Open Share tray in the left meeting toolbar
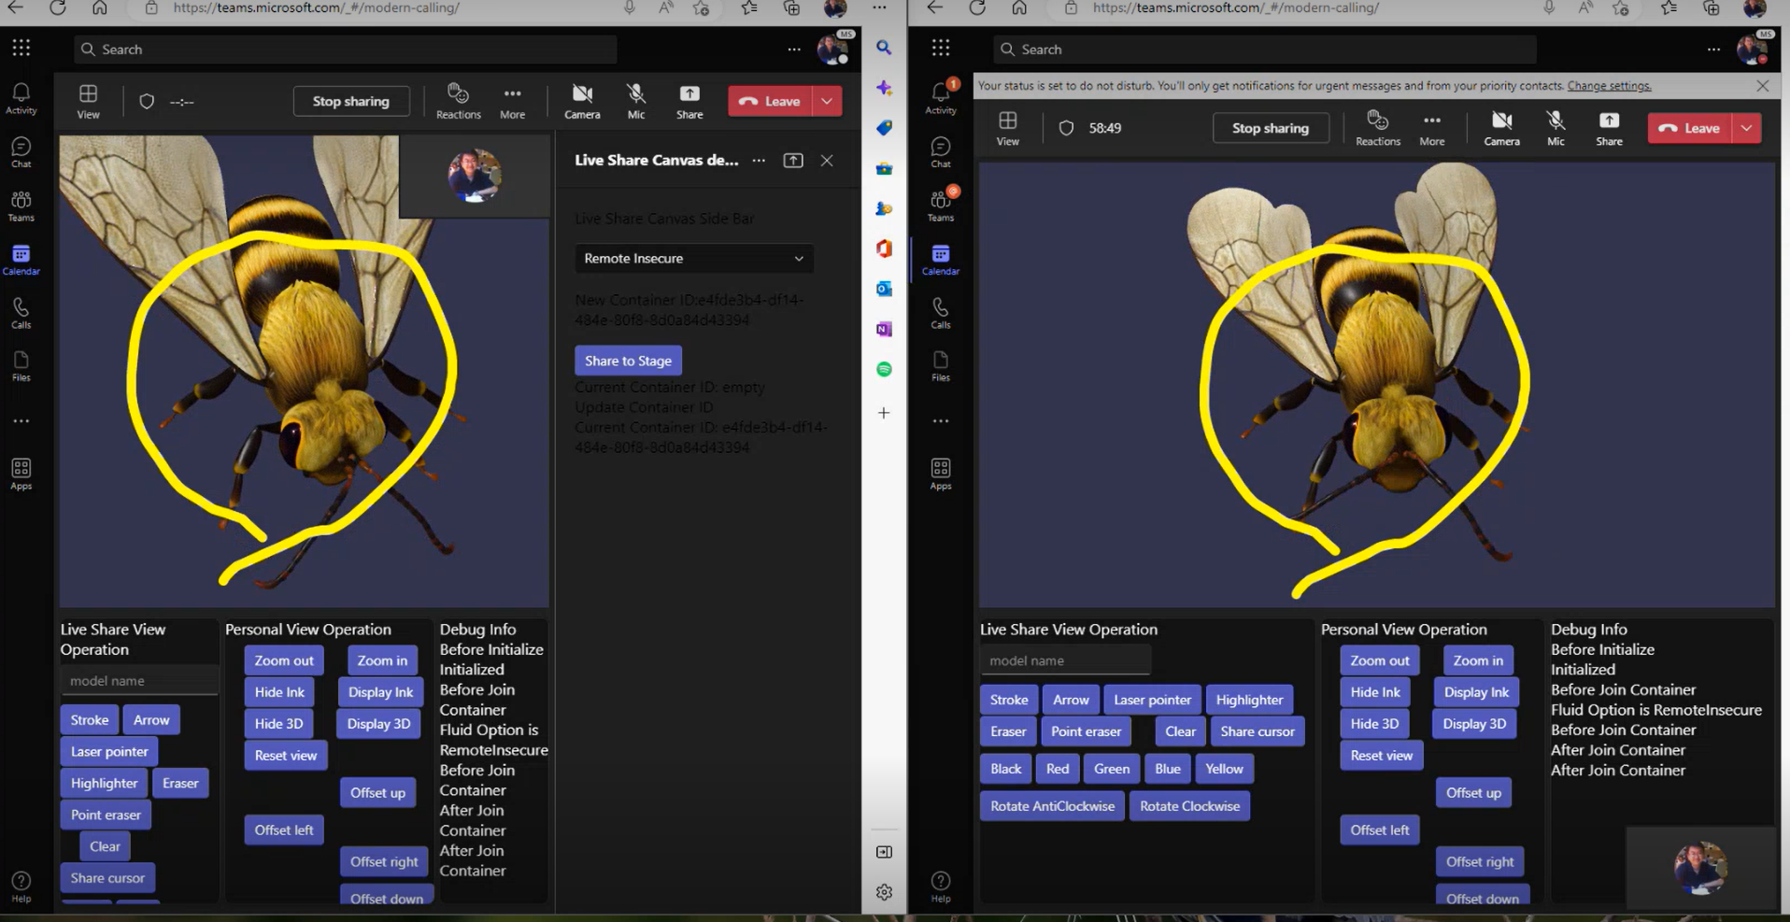 [689, 101]
